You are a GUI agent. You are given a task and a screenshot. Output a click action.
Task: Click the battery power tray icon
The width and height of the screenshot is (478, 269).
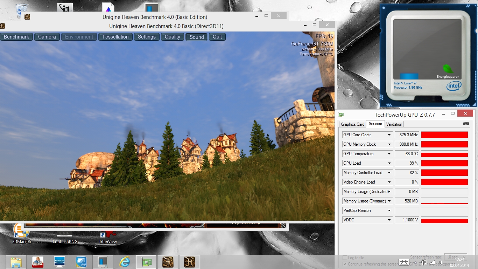(424, 262)
